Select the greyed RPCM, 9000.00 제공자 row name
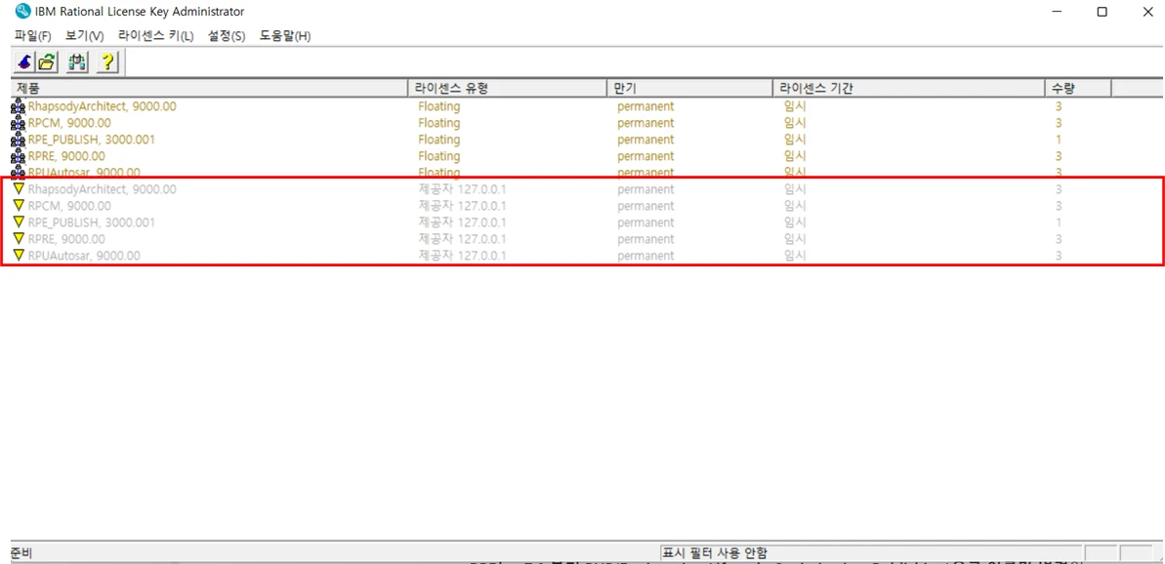 click(x=70, y=206)
